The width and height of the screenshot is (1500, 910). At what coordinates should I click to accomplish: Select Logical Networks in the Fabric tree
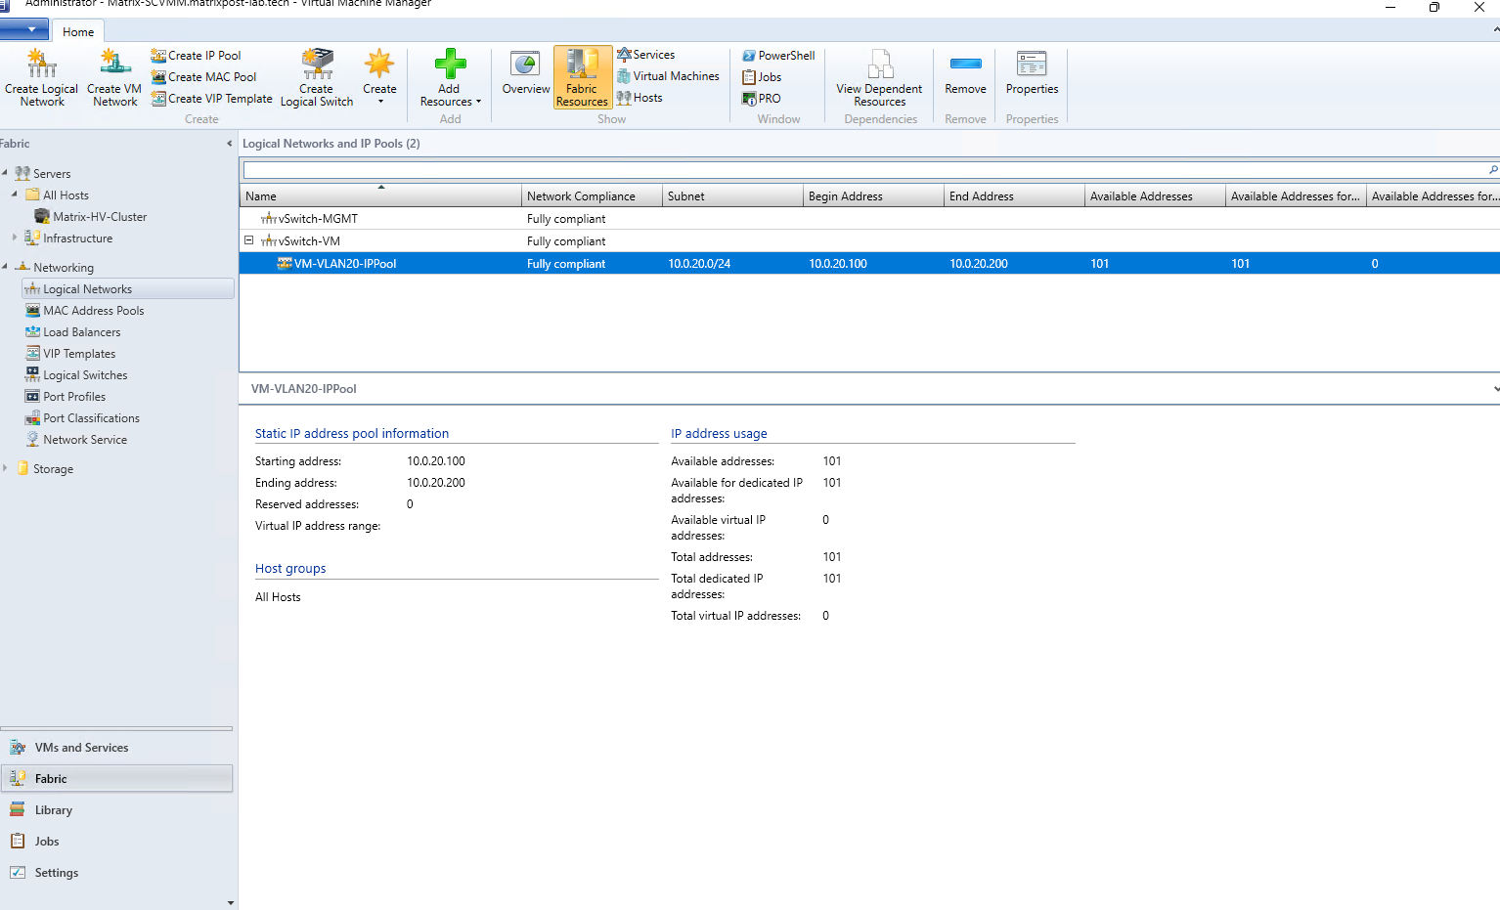pos(127,289)
